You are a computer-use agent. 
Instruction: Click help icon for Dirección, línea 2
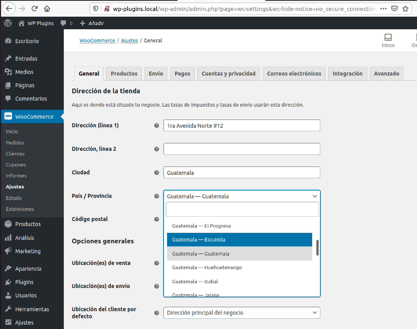coord(157,149)
